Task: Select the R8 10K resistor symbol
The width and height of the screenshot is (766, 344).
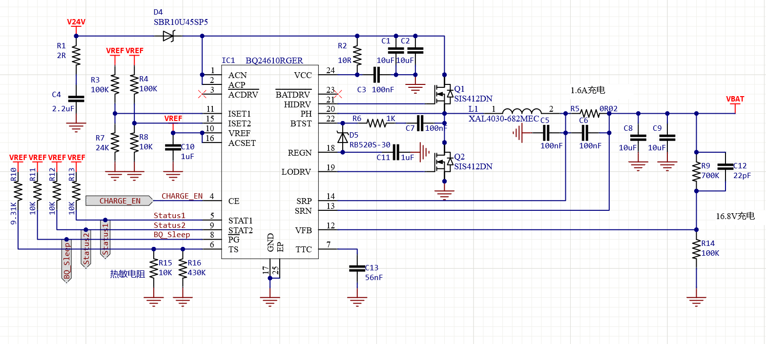Action: pyautogui.click(x=134, y=142)
